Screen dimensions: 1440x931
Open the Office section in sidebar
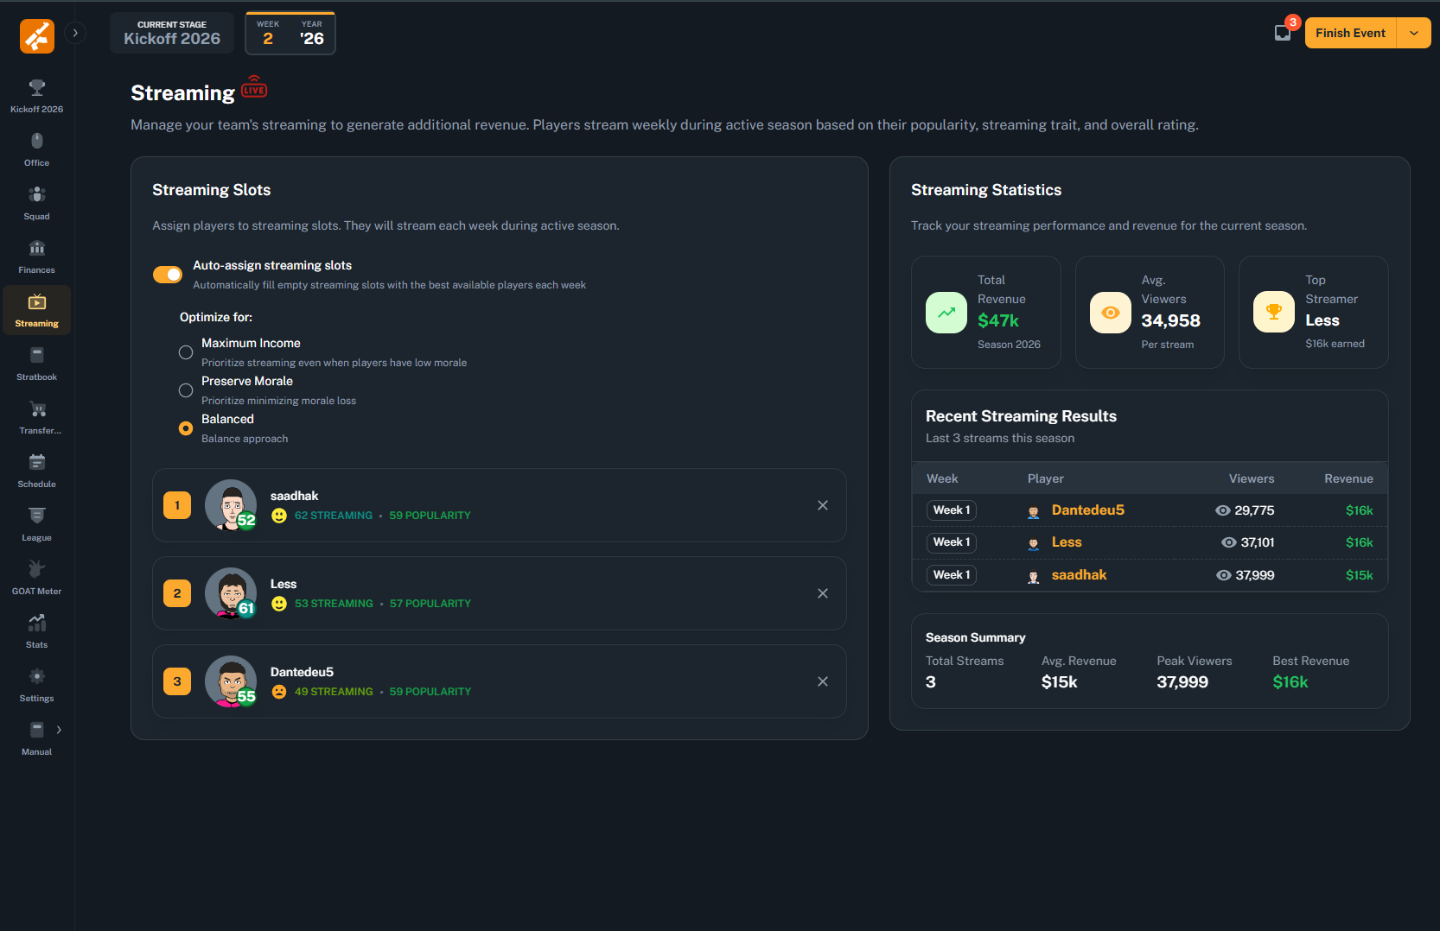coord(36,149)
